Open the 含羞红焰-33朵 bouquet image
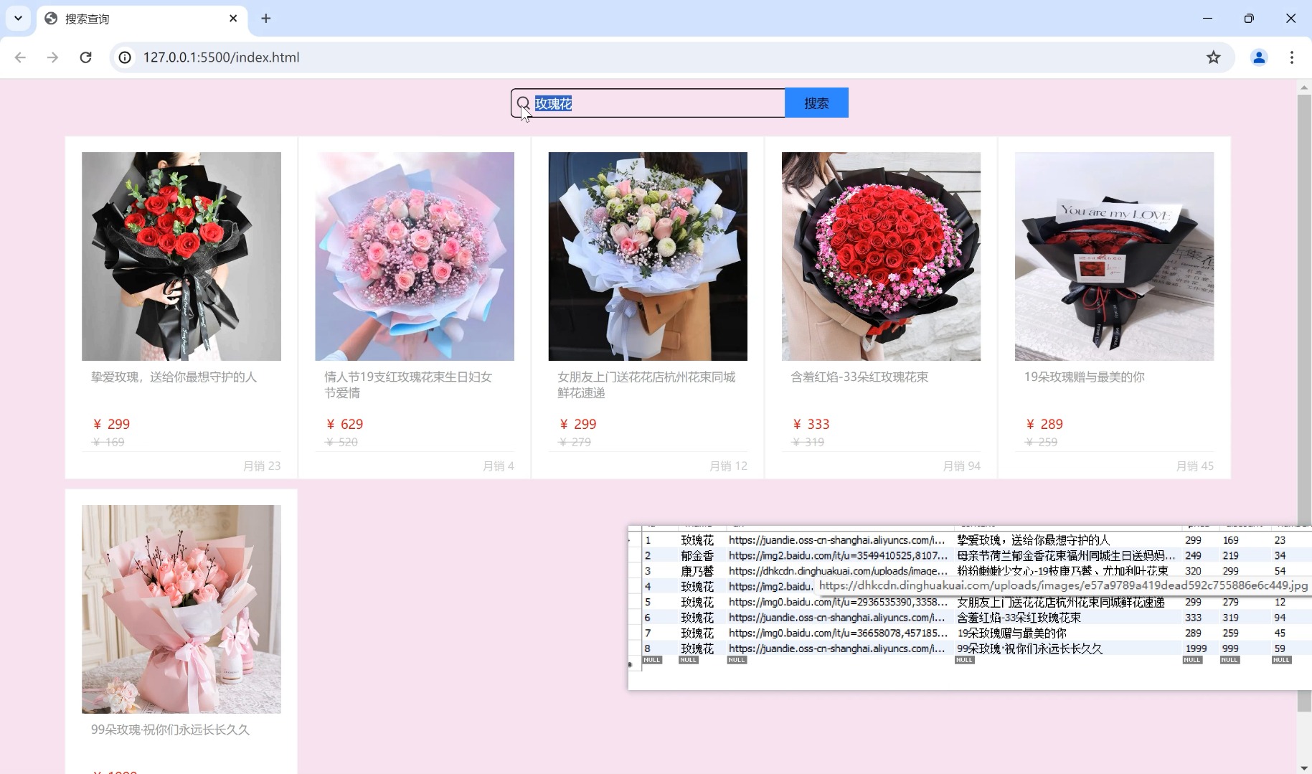The width and height of the screenshot is (1312, 774). [x=881, y=256]
